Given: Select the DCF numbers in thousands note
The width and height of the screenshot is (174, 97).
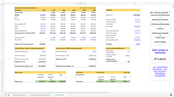Looking at the screenshot, I should 160,51.
